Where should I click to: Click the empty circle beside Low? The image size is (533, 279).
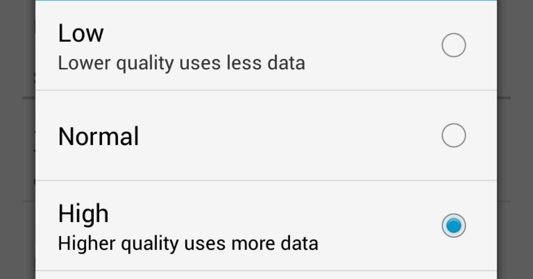click(x=453, y=45)
